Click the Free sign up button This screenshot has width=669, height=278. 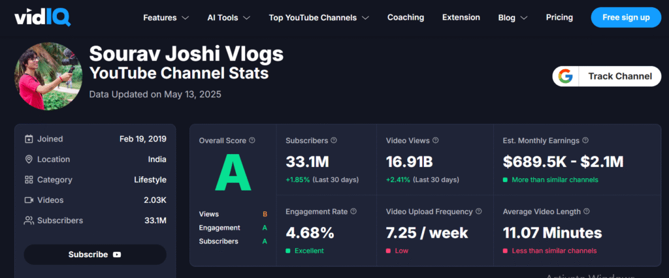tap(626, 18)
